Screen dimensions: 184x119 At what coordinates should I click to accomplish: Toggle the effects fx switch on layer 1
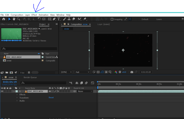(58, 91)
